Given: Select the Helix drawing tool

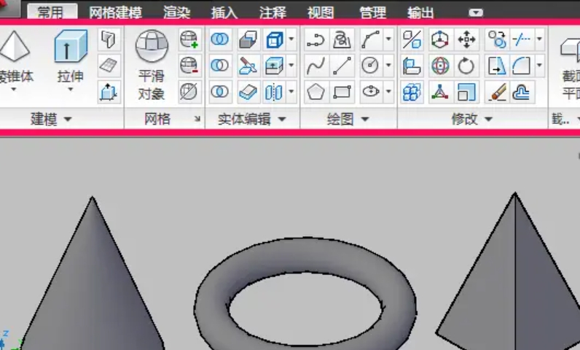Looking at the screenshot, I should [x=342, y=39].
